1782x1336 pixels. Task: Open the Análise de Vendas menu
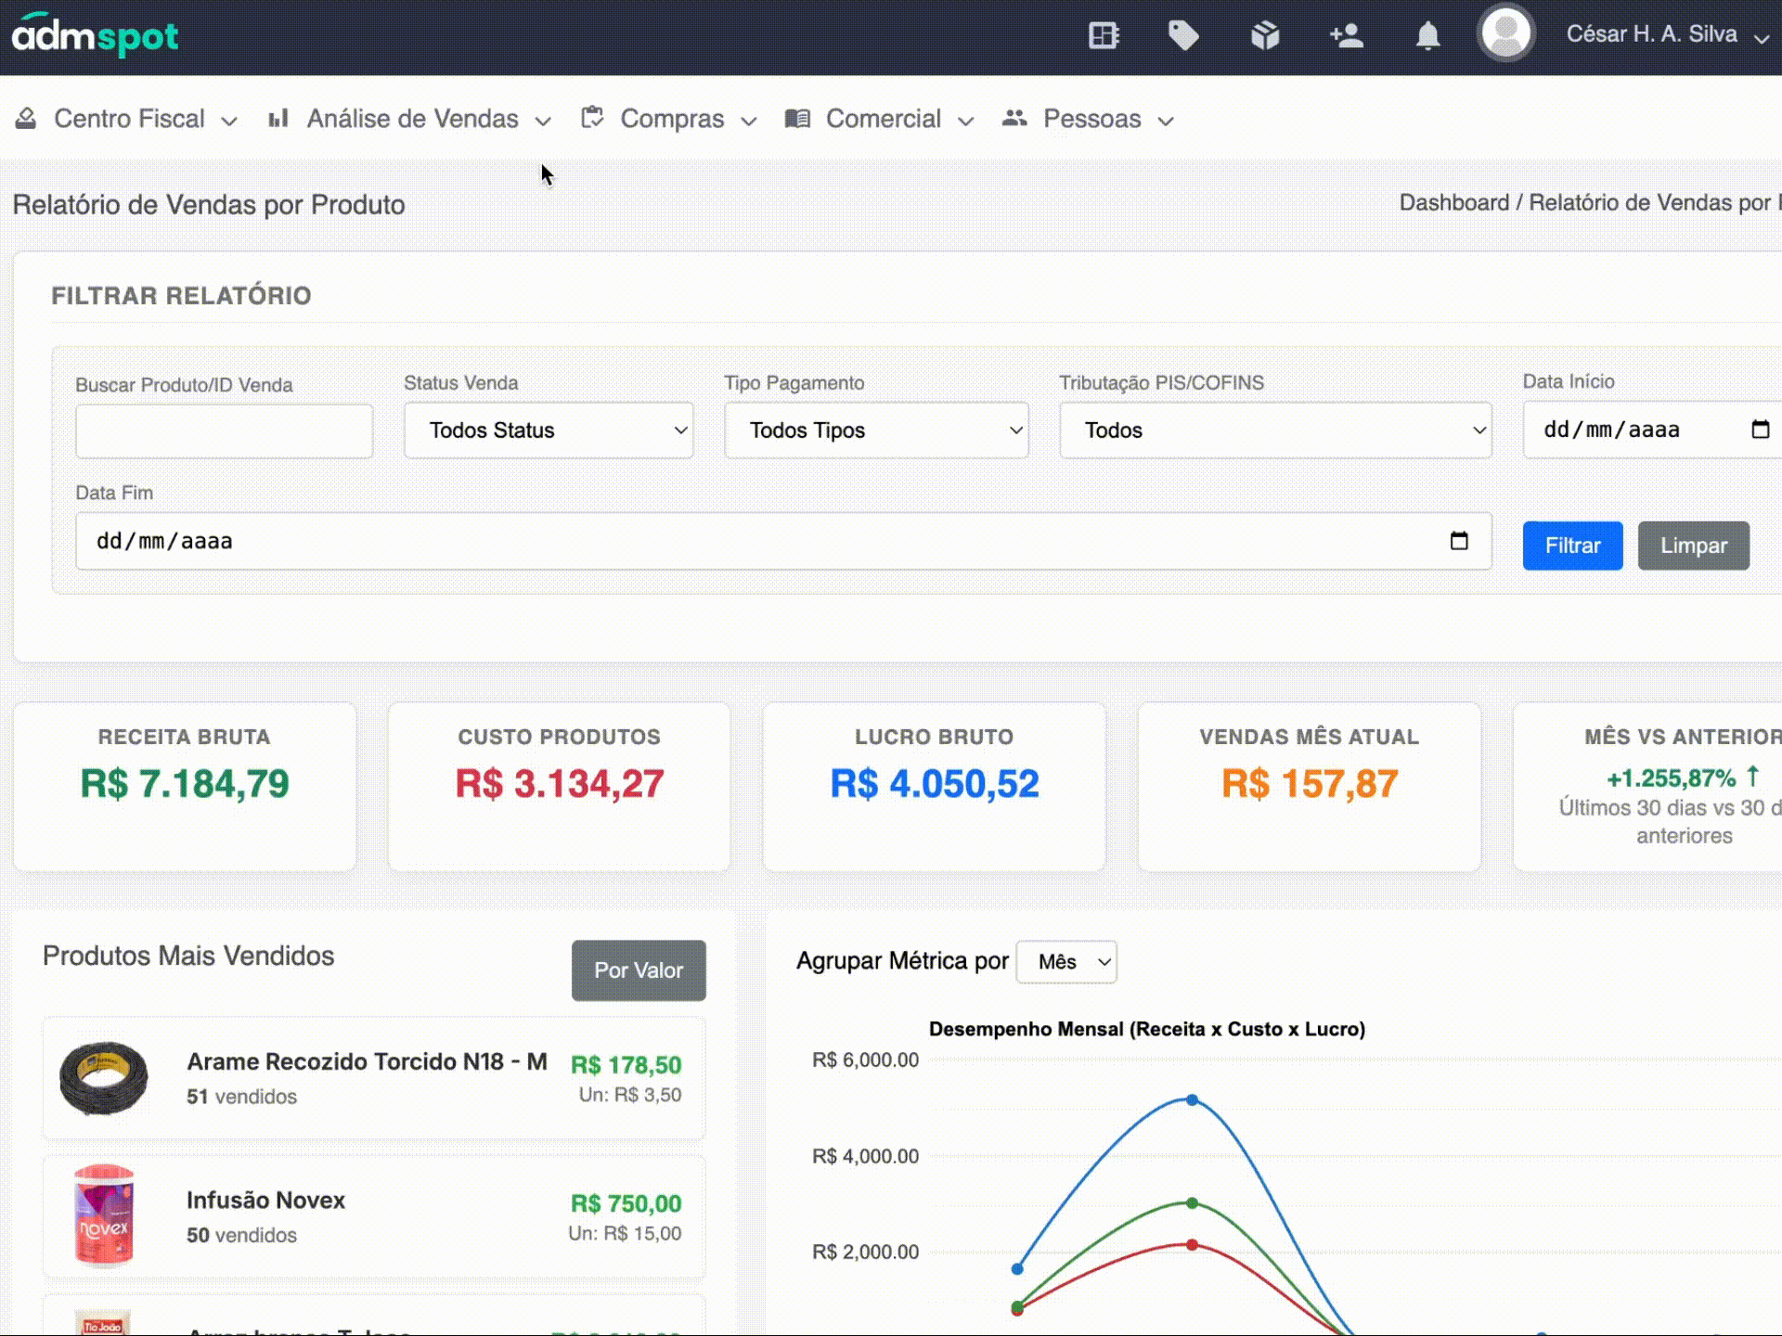point(410,119)
